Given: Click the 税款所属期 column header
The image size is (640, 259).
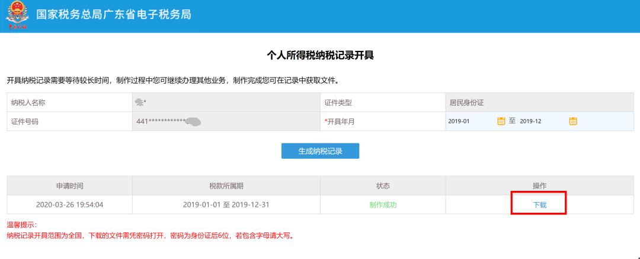Looking at the screenshot, I should coord(226,186).
